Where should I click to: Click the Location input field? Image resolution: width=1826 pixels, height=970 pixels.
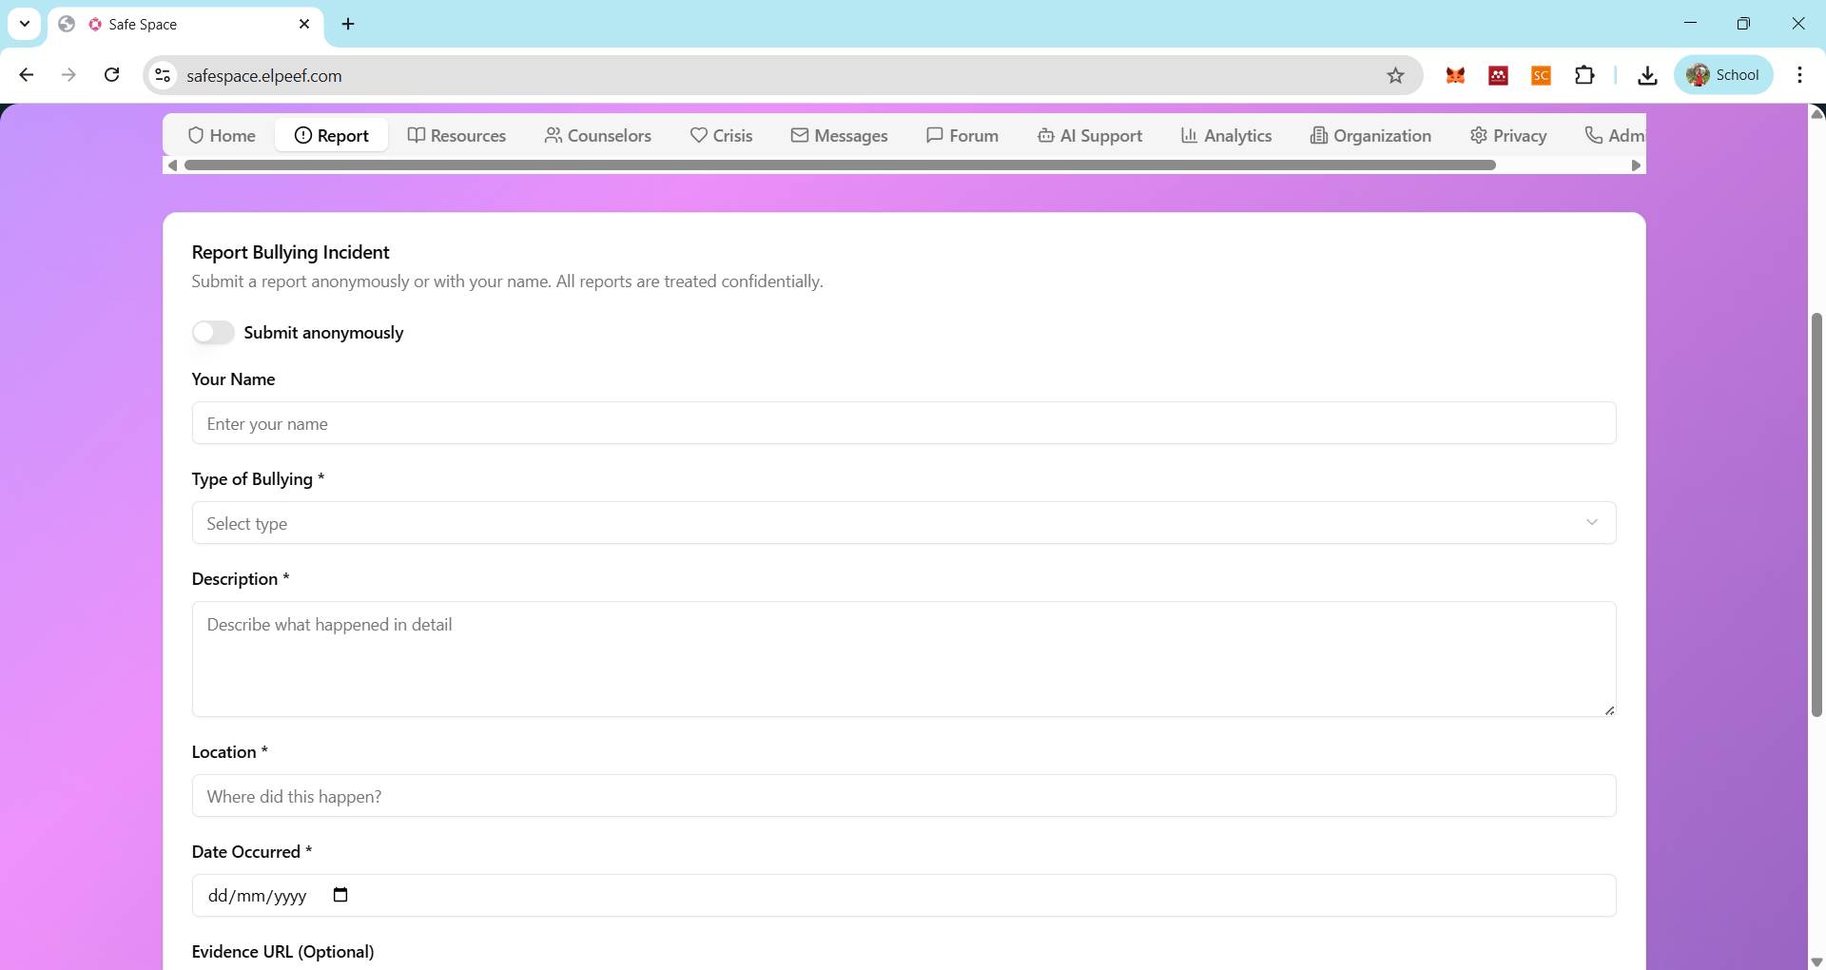click(903, 796)
